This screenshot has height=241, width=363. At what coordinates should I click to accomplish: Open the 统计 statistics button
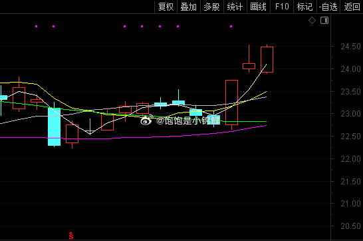pyautogui.click(x=235, y=7)
